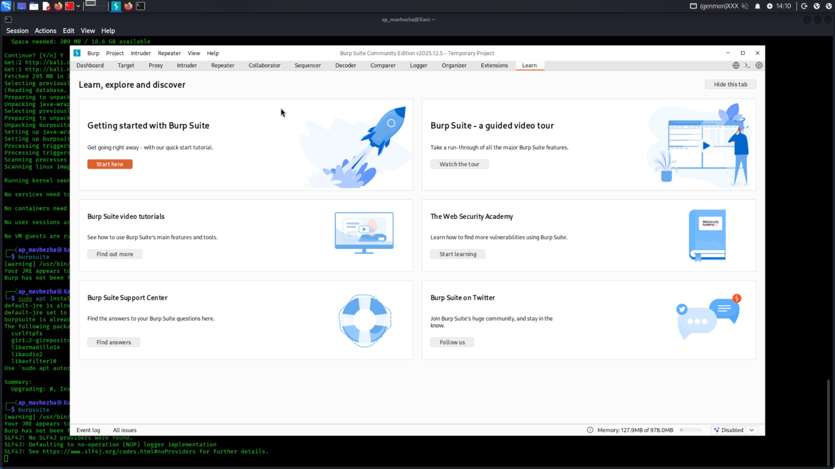The height and width of the screenshot is (469, 835).
Task: Click the log out icon in top panel
Action: click(804, 6)
